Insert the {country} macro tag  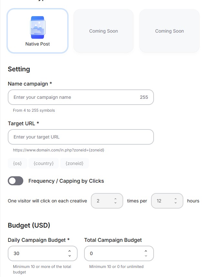point(44,163)
